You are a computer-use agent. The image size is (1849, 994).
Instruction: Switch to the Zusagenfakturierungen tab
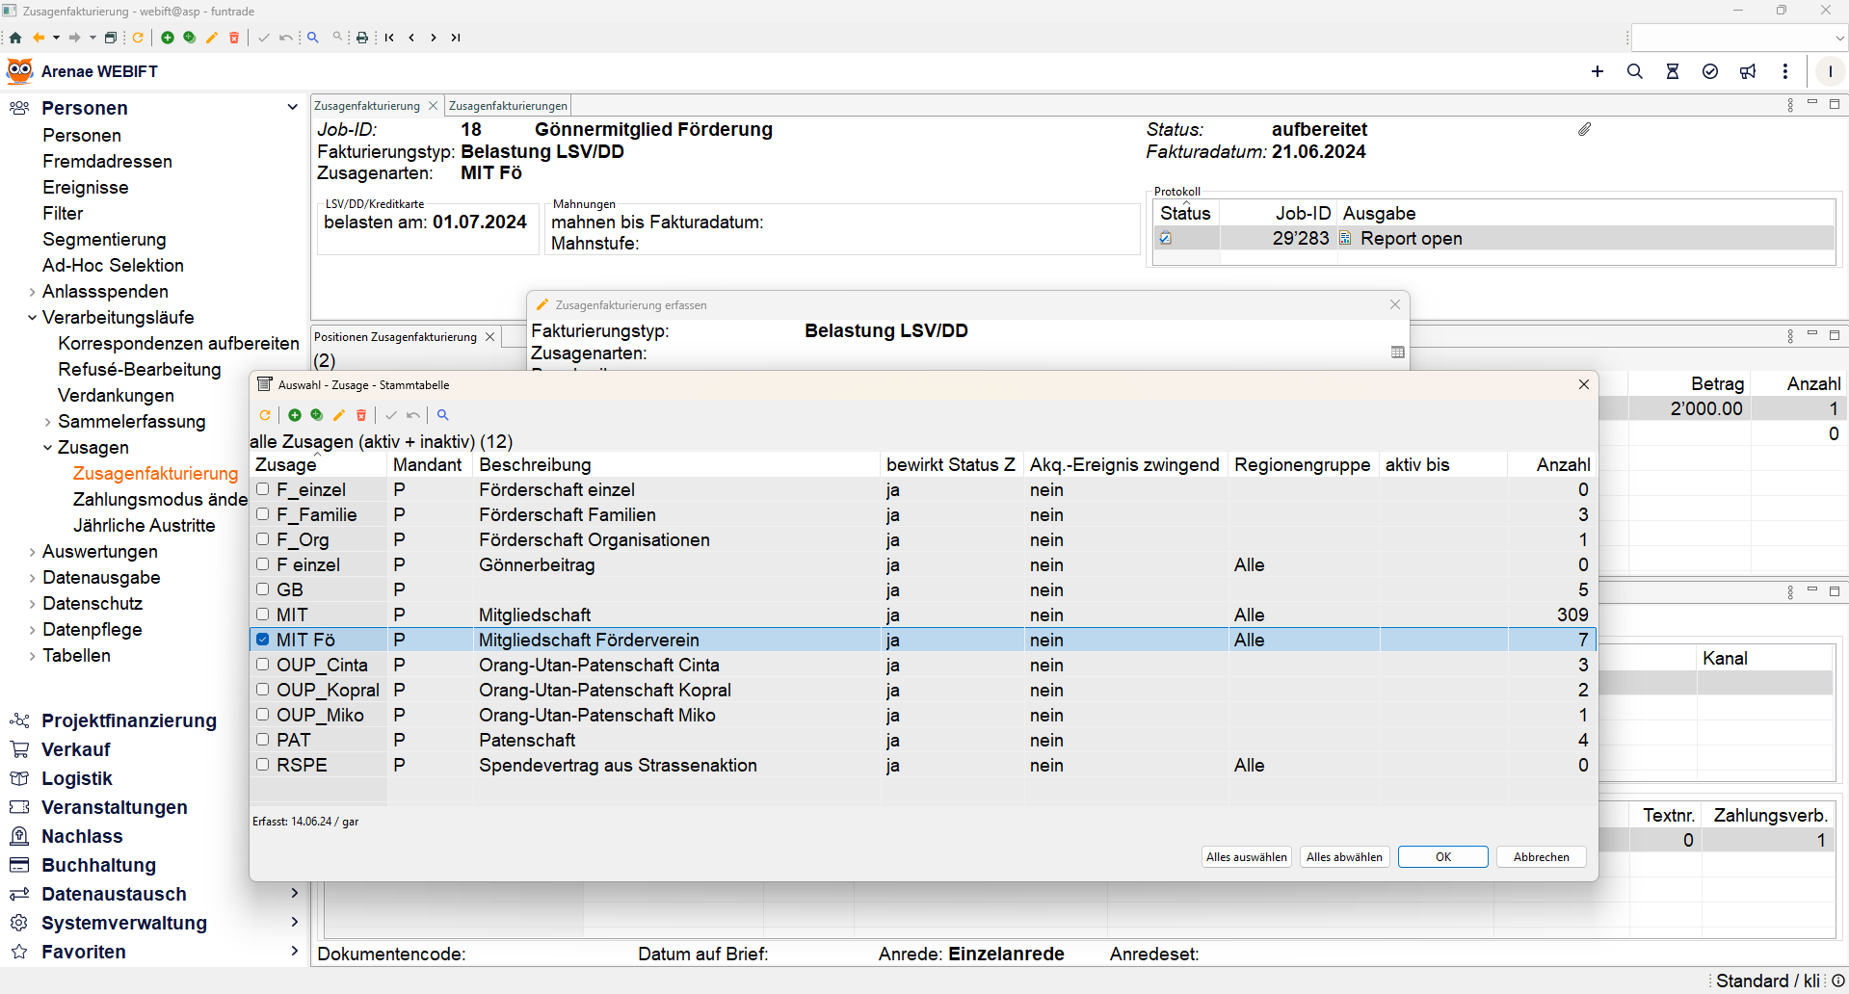(x=508, y=106)
